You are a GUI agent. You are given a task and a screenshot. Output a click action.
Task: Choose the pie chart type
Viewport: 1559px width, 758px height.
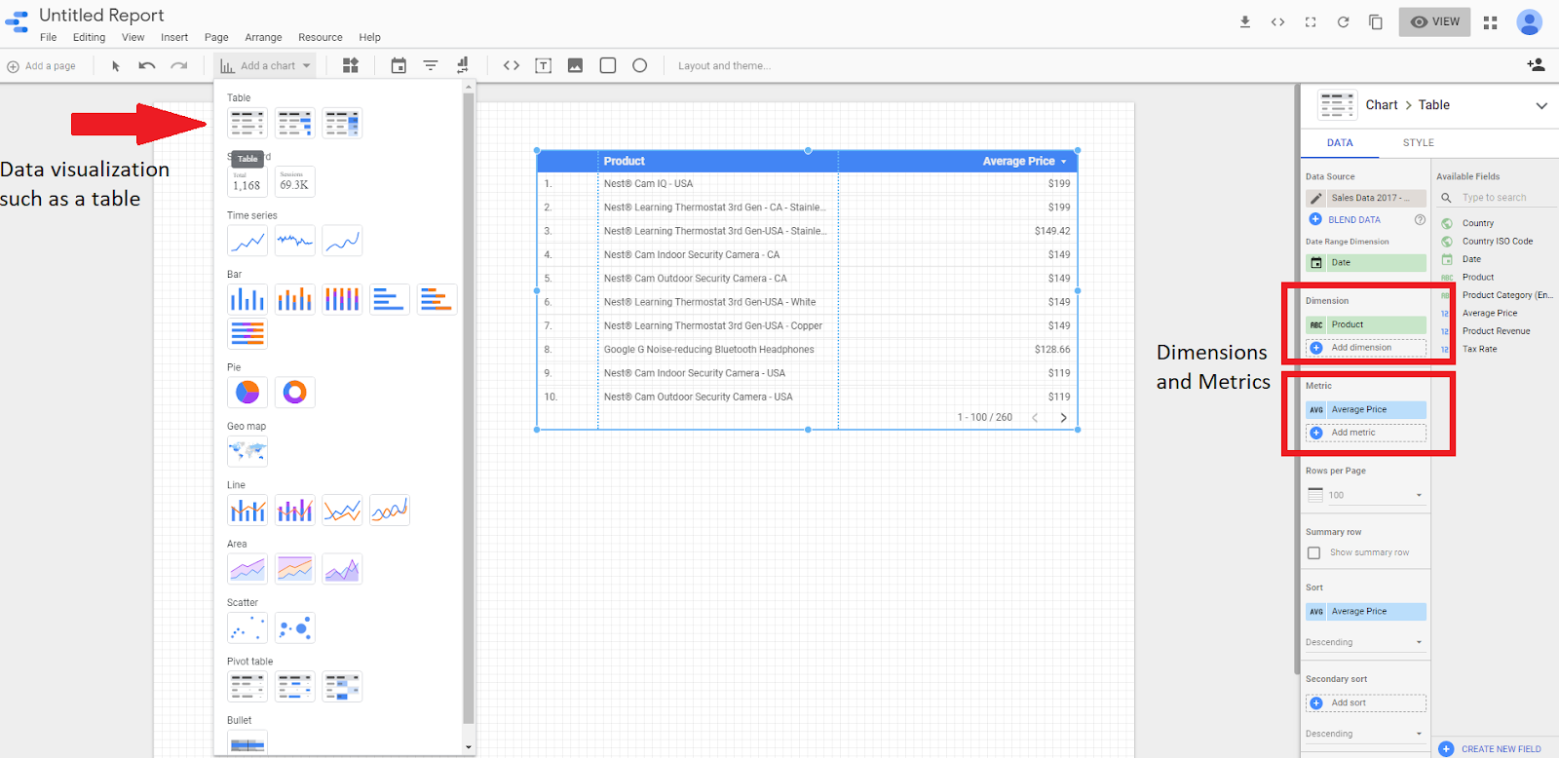(247, 392)
